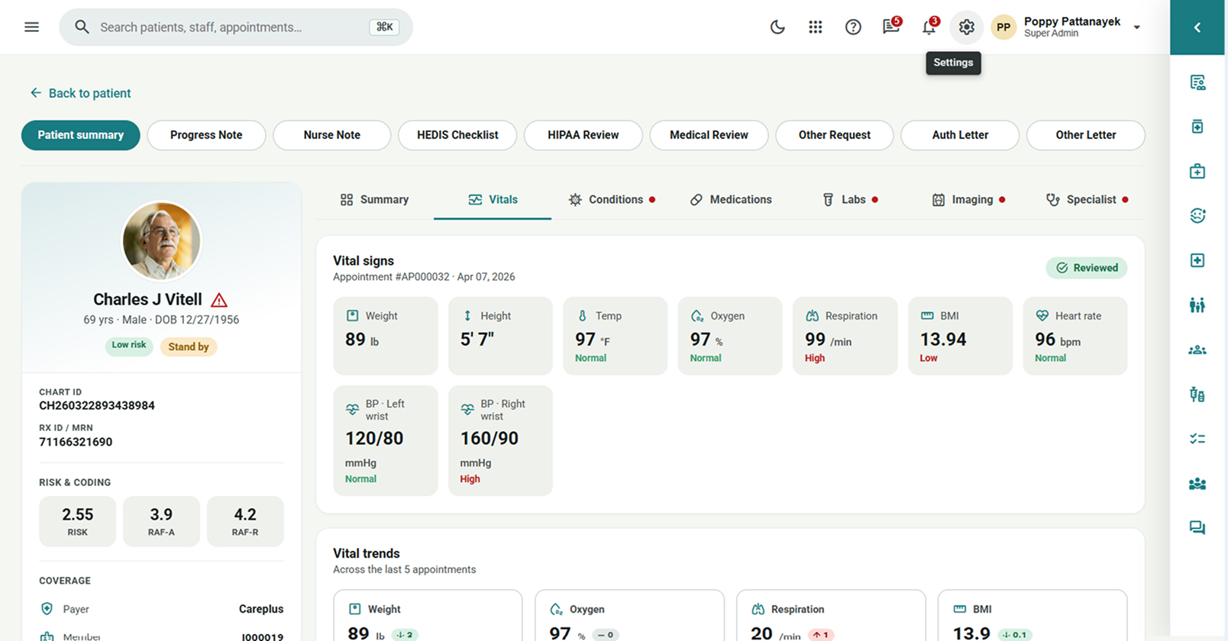Click the Reviewed status badge
This screenshot has width=1228, height=641.
click(x=1087, y=268)
